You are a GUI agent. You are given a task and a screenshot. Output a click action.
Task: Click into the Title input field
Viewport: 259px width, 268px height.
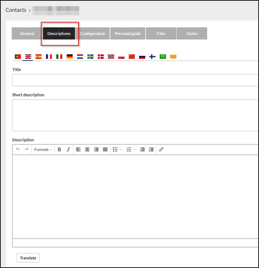[135, 80]
